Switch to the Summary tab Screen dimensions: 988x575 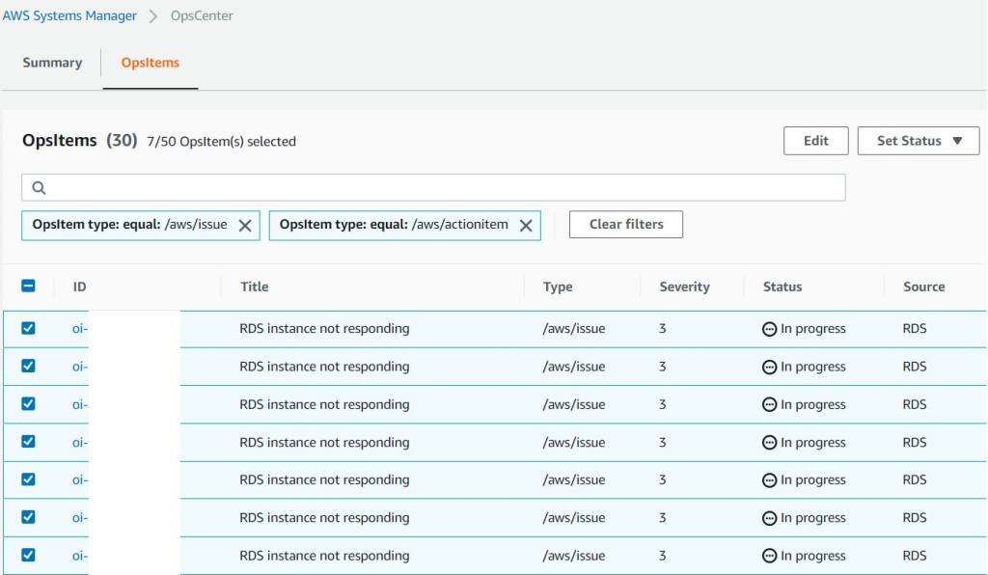(x=52, y=62)
